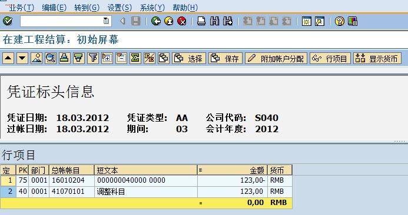The width and height of the screenshot is (408, 215).
Task: Click the Print icon in the standard toolbar
Action: [x=201, y=21]
